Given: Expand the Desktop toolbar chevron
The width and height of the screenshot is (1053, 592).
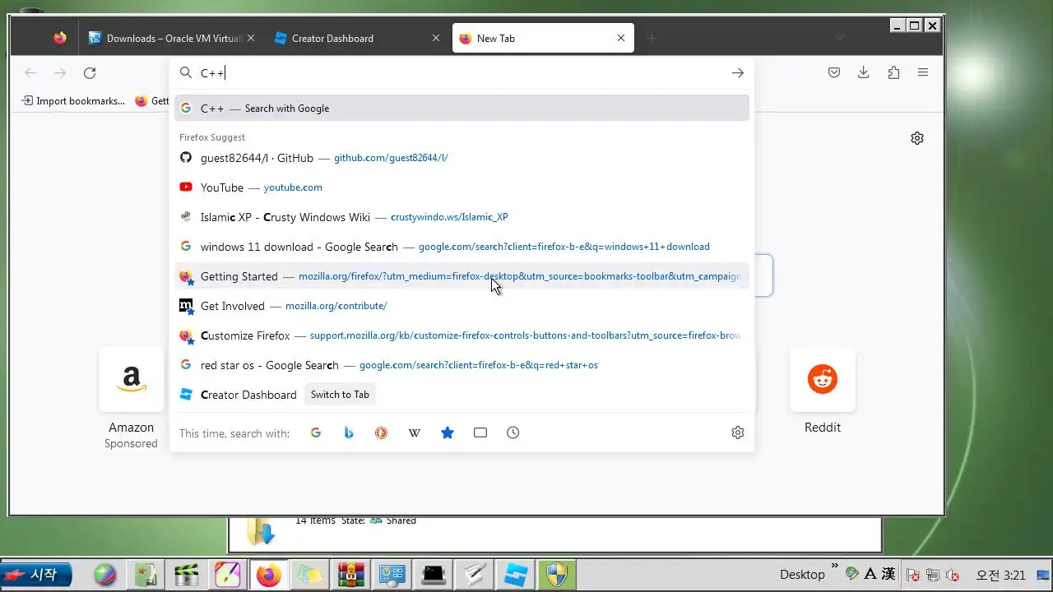Looking at the screenshot, I should (834, 566).
